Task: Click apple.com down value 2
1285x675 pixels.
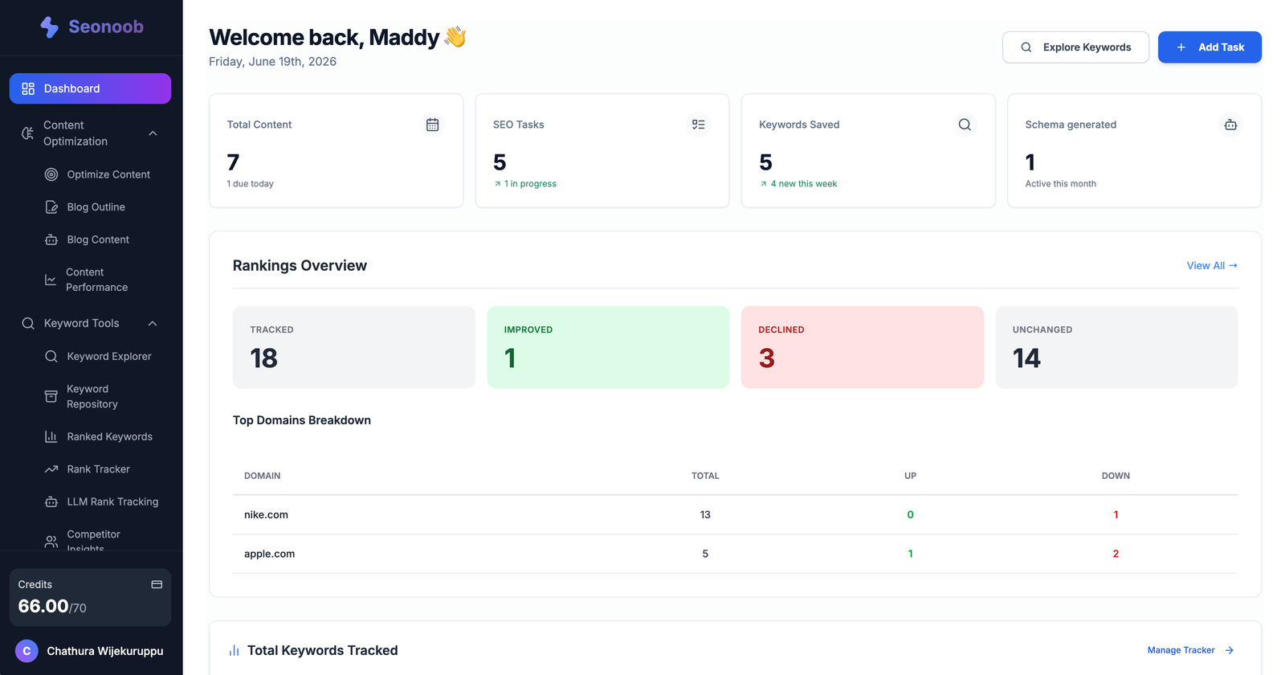Action: pos(1116,554)
